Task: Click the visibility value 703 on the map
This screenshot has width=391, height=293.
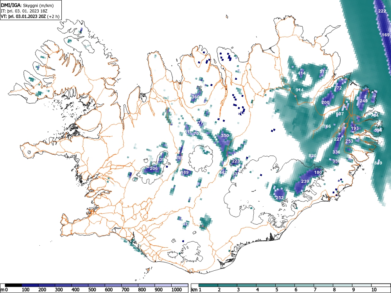Action: coord(197,134)
